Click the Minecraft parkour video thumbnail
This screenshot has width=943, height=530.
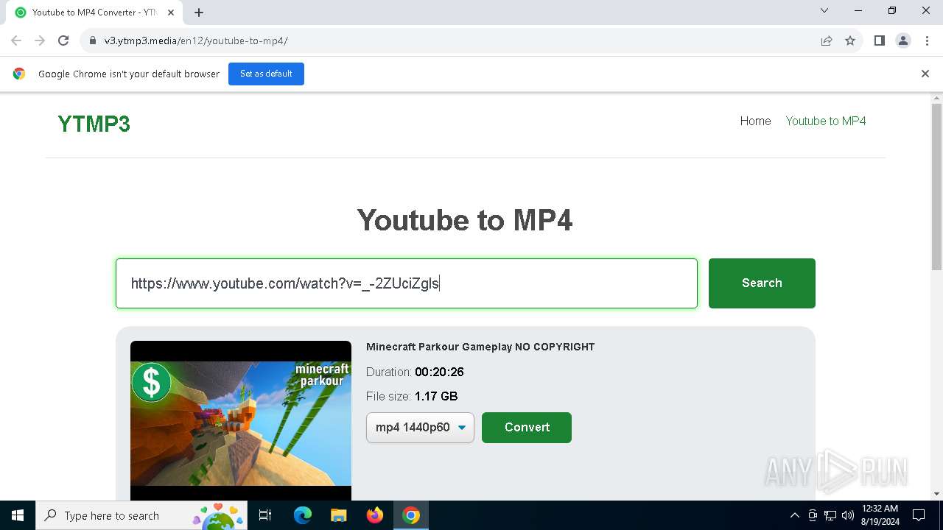click(x=241, y=421)
